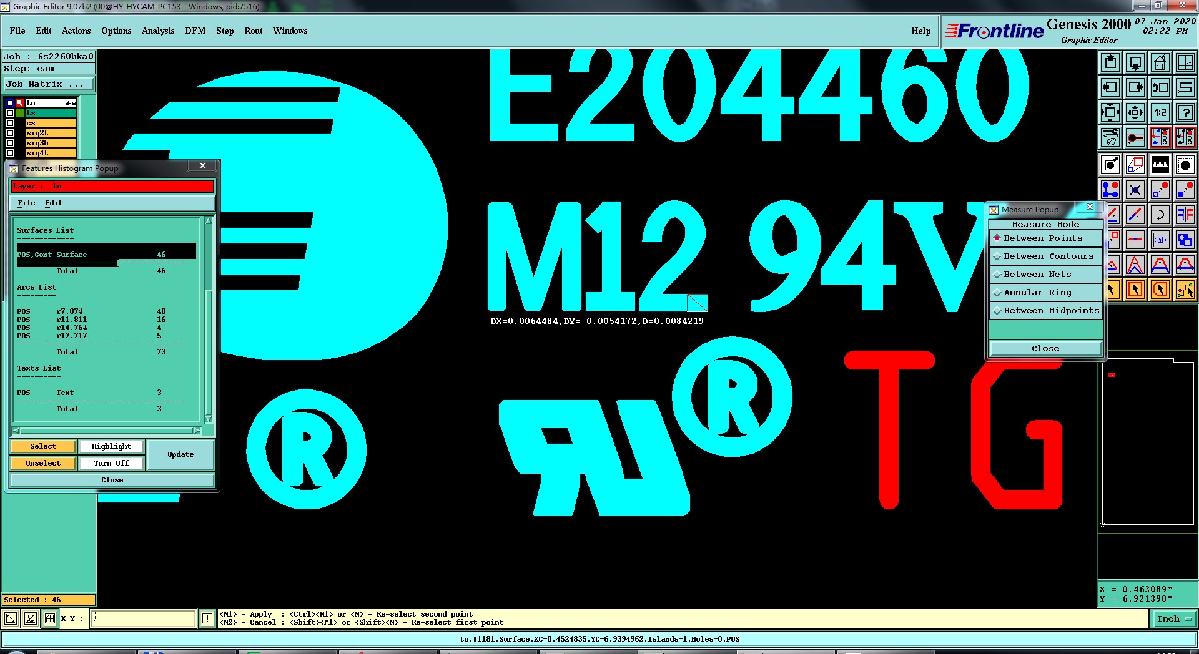Click the Turn Off button
The width and height of the screenshot is (1199, 654).
(x=111, y=463)
